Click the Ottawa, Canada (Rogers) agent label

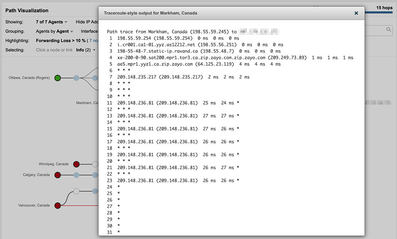(x=29, y=78)
